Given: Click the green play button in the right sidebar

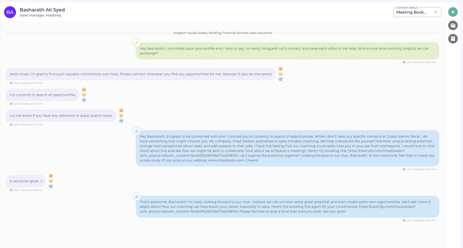Looking at the screenshot, I should pos(453,12).
